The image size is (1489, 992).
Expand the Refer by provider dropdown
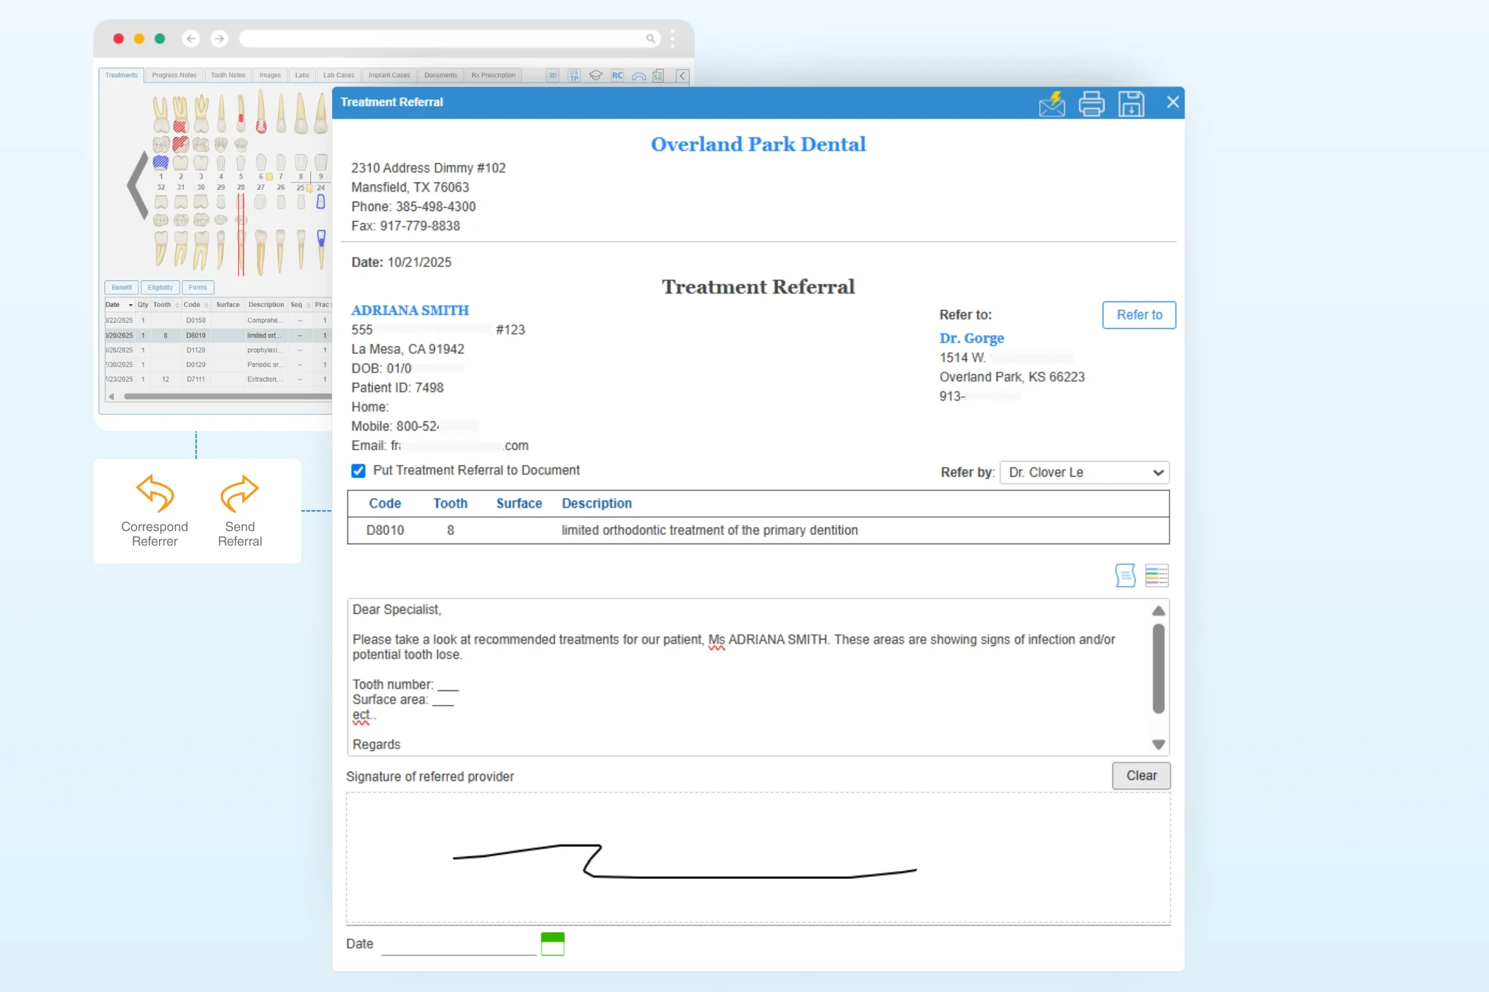point(1085,472)
